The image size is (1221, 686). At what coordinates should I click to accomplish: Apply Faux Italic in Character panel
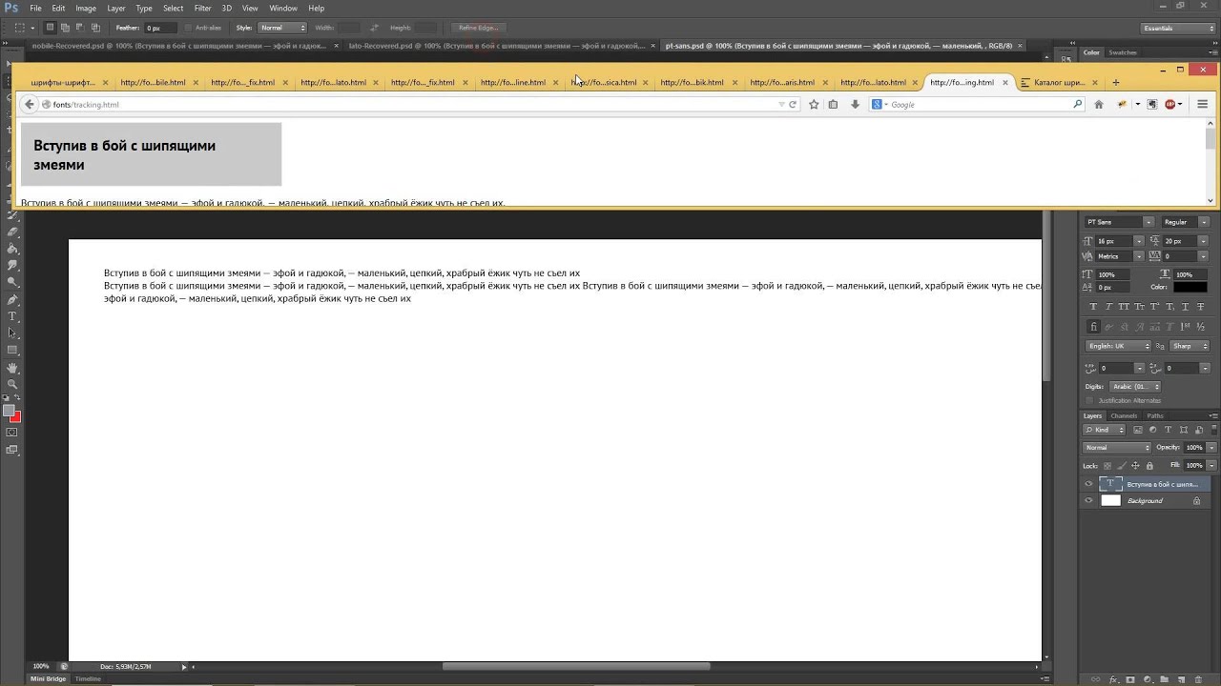(x=1108, y=307)
